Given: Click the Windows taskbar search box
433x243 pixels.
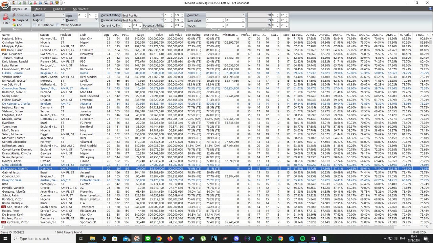Looking at the screenshot, I should tap(43, 239).
